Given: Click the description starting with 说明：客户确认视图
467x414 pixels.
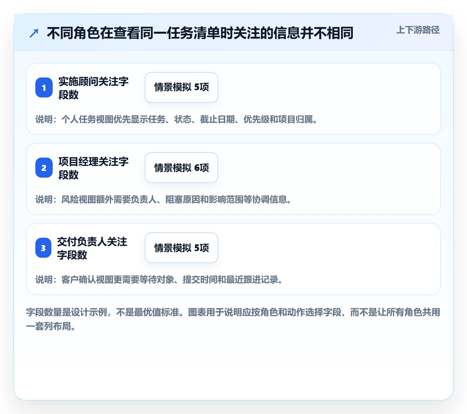Looking at the screenshot, I should [x=159, y=279].
